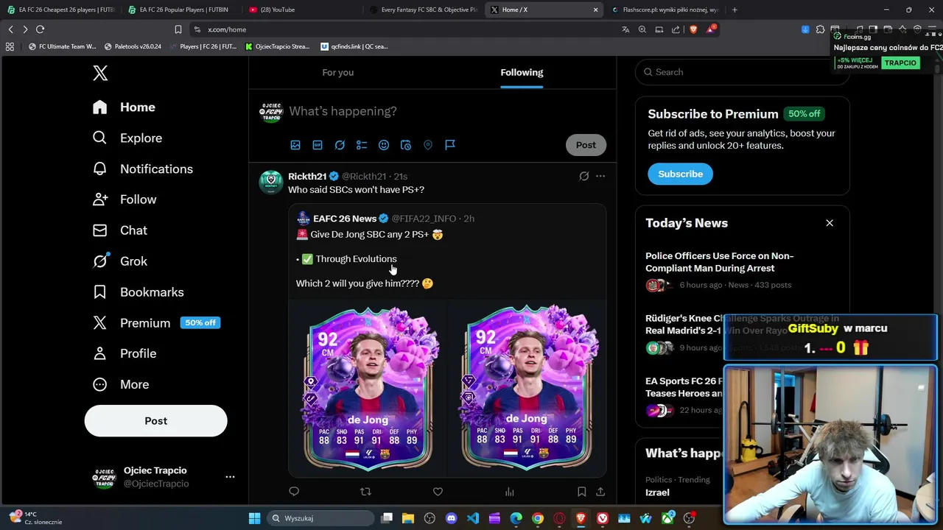
Task: Click the Brave Shields lion icon
Action: click(x=693, y=29)
